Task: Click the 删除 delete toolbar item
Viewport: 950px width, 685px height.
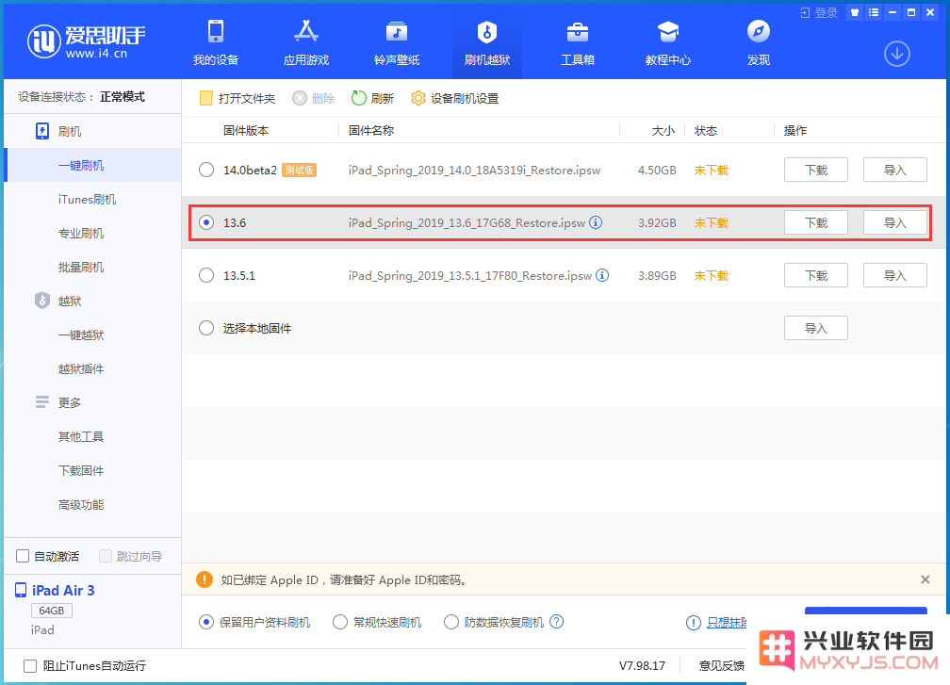Action: pyautogui.click(x=313, y=98)
